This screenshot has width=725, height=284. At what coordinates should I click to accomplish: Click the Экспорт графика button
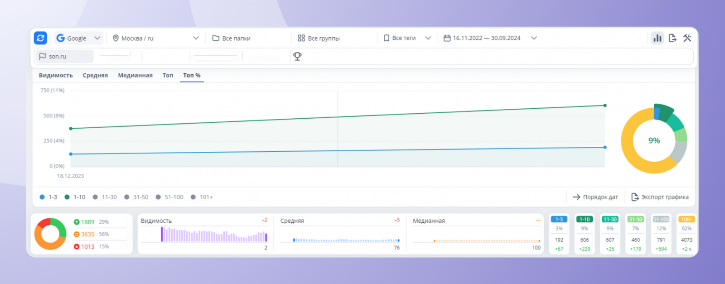click(660, 197)
